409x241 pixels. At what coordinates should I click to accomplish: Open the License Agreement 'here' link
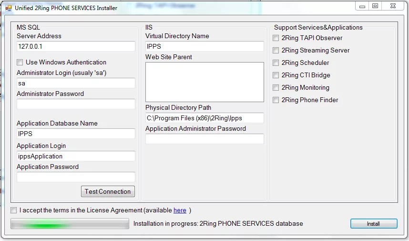point(180,210)
